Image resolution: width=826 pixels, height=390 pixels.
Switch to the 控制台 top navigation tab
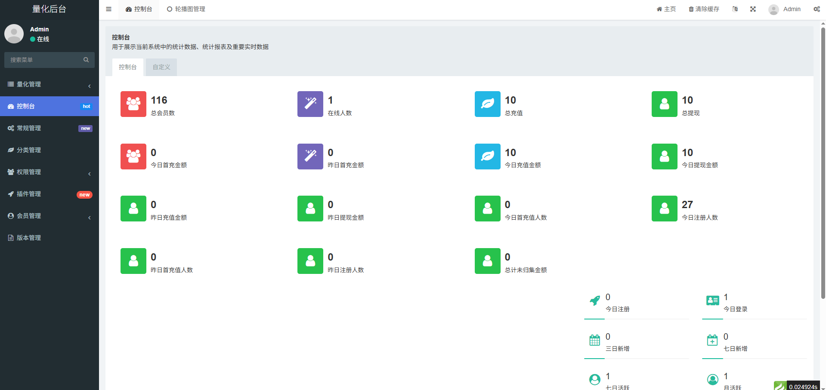139,9
